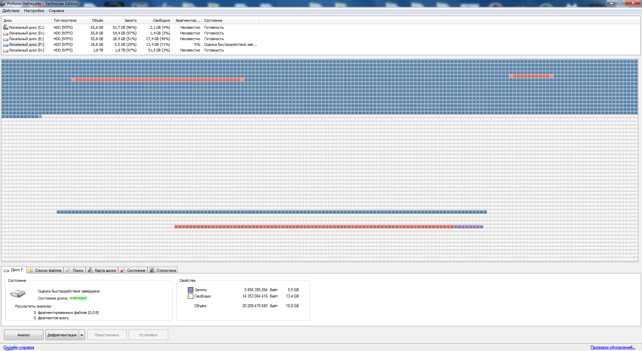Click the free value 1,4 GB (3%)
Screen dimensions: 642x351
[x=160, y=33]
